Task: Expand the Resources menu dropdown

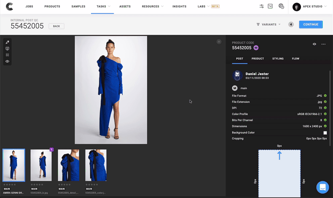Action: [162, 6]
